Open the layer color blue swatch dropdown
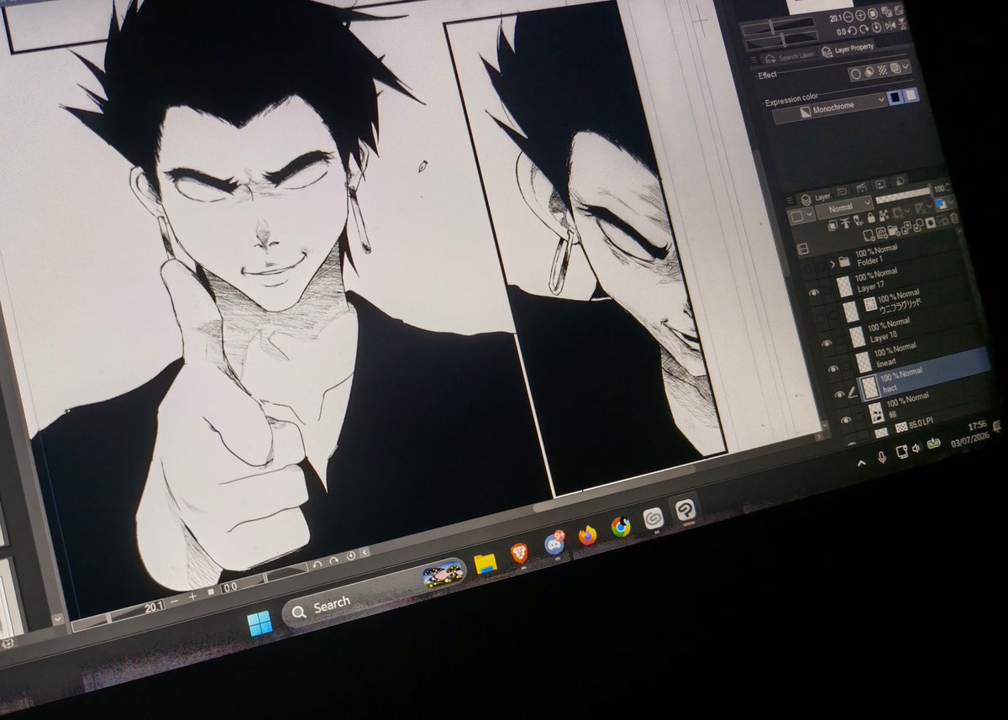 pyautogui.click(x=945, y=202)
